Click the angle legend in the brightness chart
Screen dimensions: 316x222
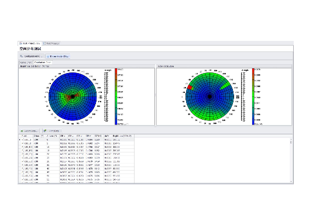pyautogui.click(x=106, y=96)
